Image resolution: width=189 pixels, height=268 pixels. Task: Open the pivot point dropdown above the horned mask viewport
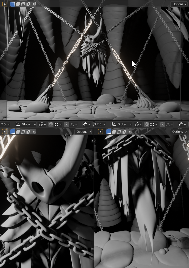point(42,124)
